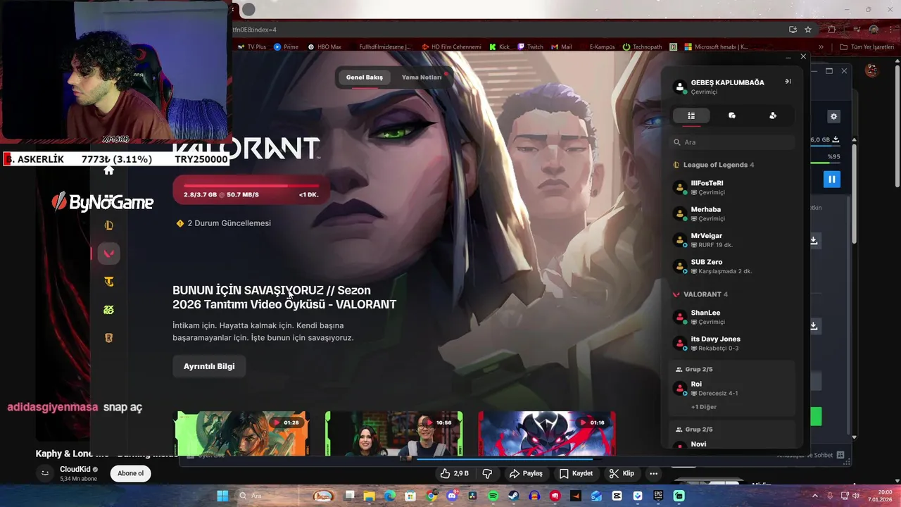
Task: Click the 6,0 GB download icon
Action: click(836, 140)
